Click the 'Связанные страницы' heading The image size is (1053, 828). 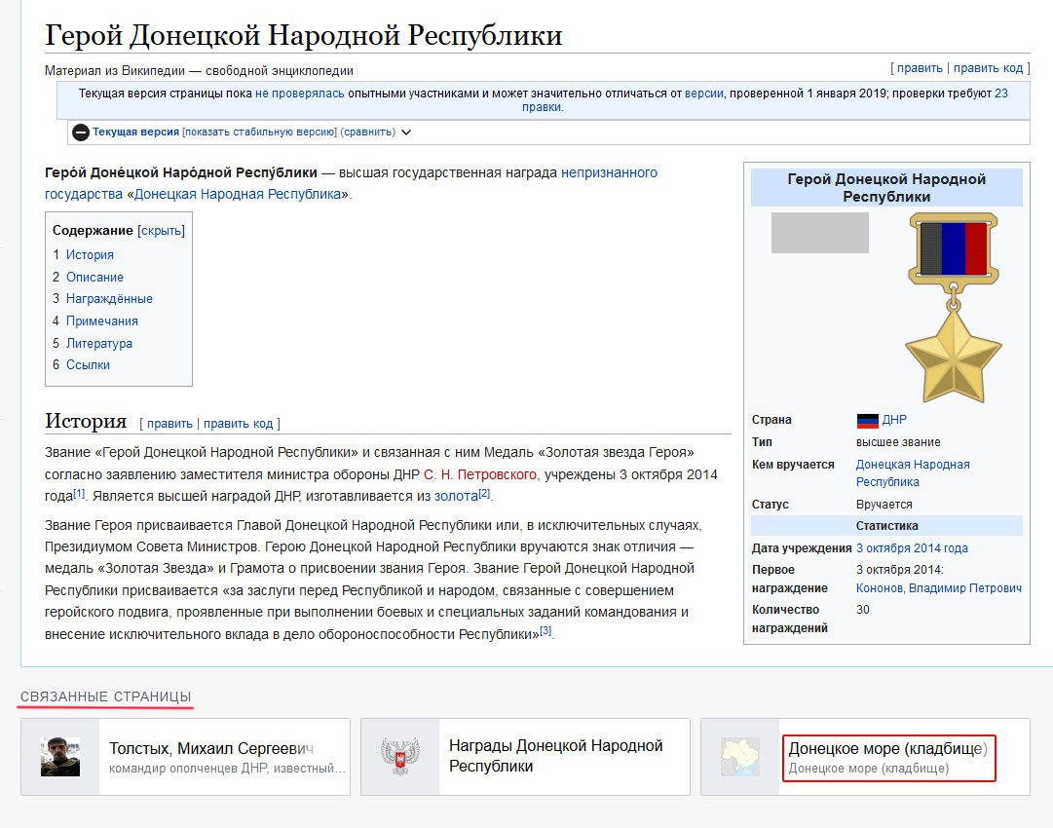(106, 696)
